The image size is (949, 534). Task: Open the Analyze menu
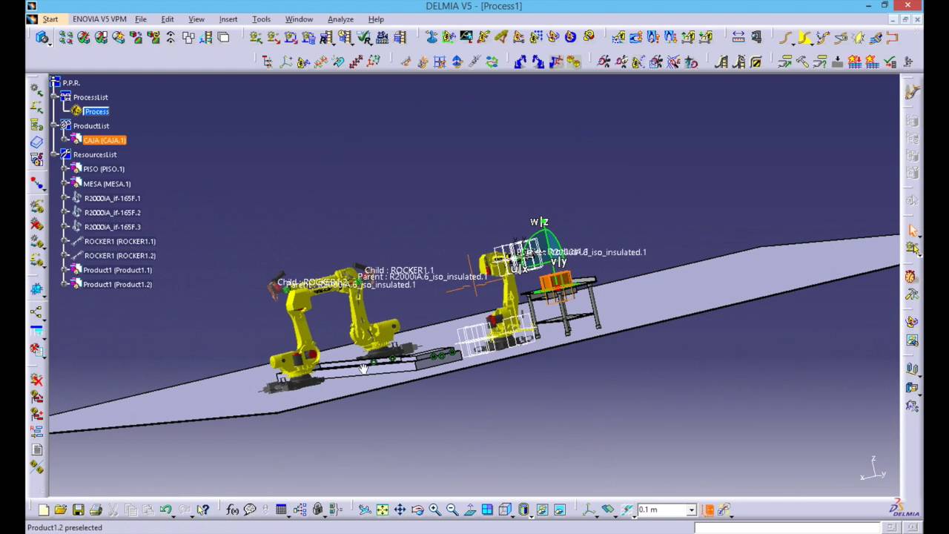[x=340, y=19]
